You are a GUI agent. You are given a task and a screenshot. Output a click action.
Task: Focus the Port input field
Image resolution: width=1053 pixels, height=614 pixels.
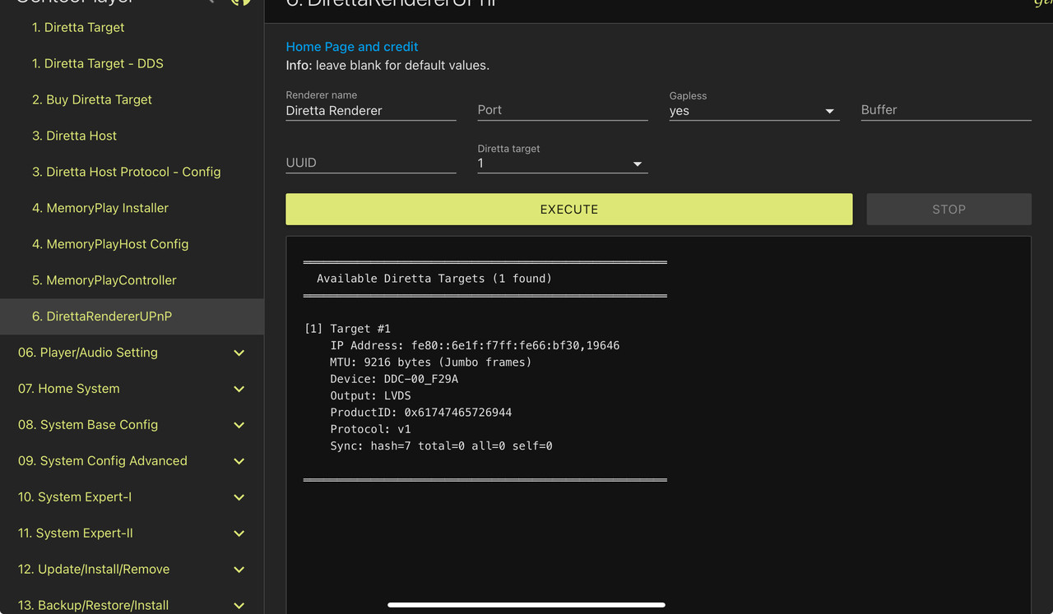(x=562, y=110)
